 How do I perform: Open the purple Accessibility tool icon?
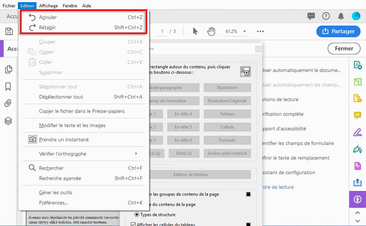tap(358, 199)
